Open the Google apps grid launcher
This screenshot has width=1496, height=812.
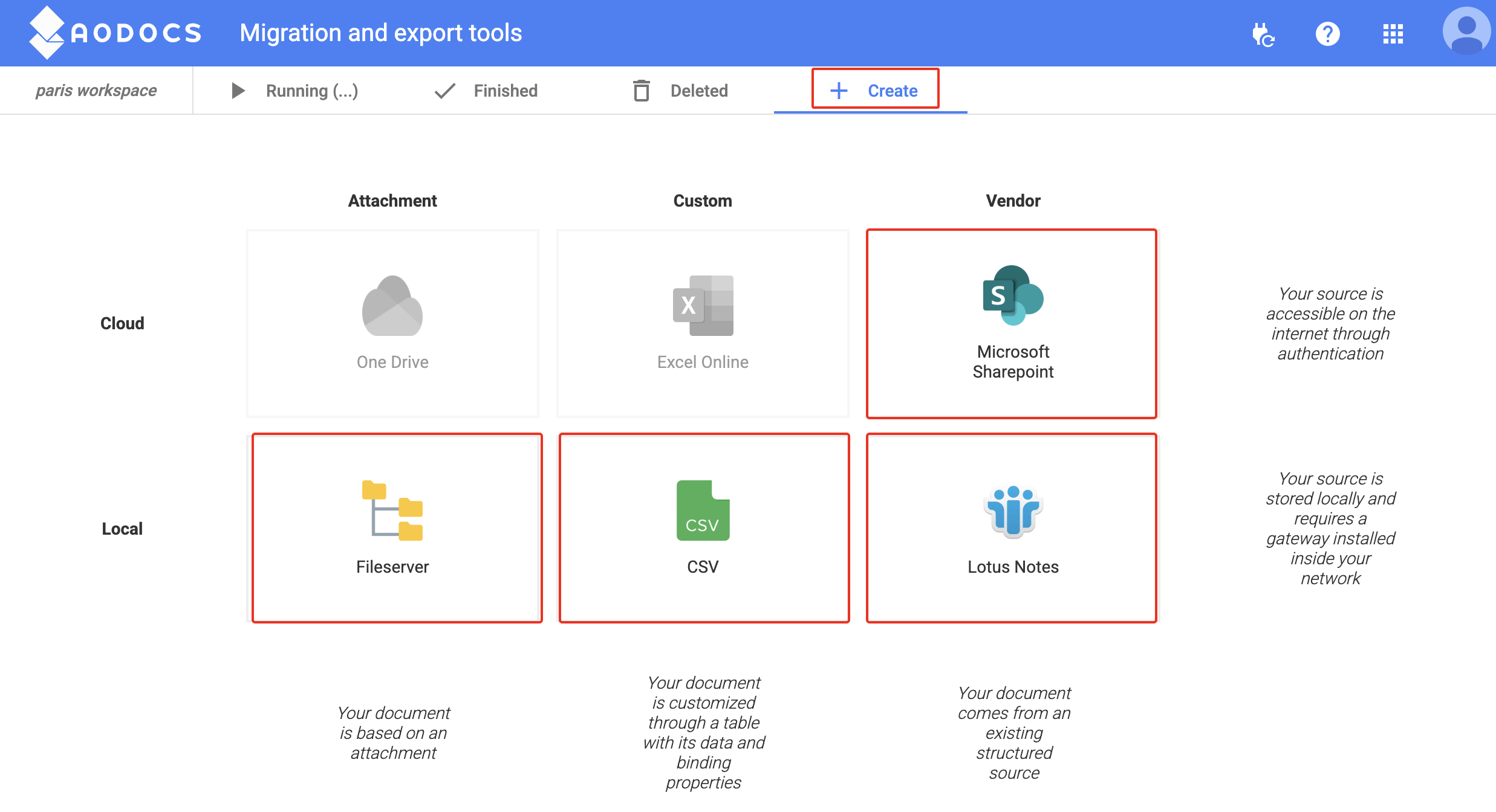pos(1393,34)
